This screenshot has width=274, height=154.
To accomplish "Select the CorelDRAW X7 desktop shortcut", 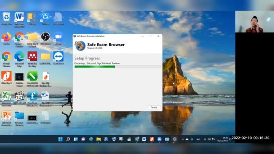I will [33, 79].
